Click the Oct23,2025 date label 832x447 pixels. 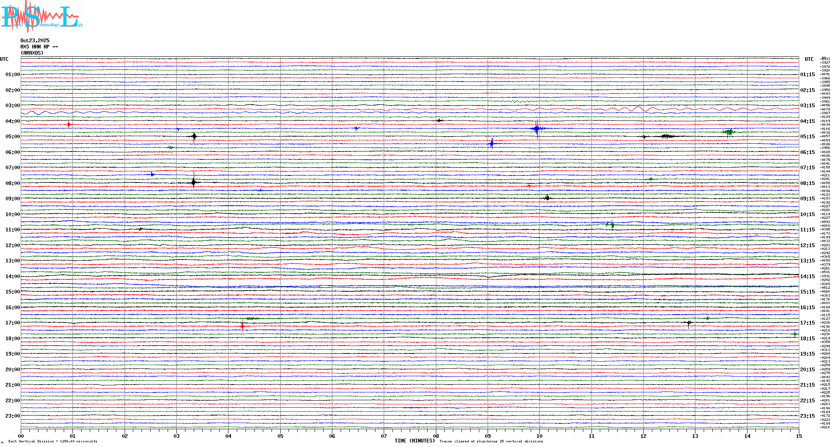tap(35, 41)
